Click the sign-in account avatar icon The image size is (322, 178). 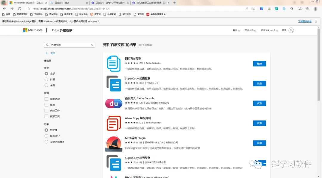[291, 30]
